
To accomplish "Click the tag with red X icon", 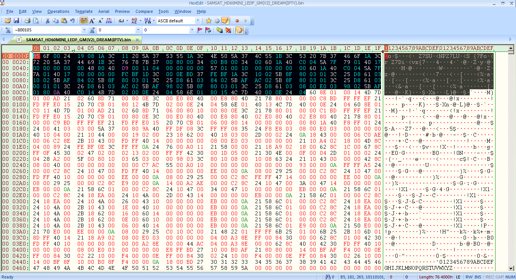I will point(228,30).
